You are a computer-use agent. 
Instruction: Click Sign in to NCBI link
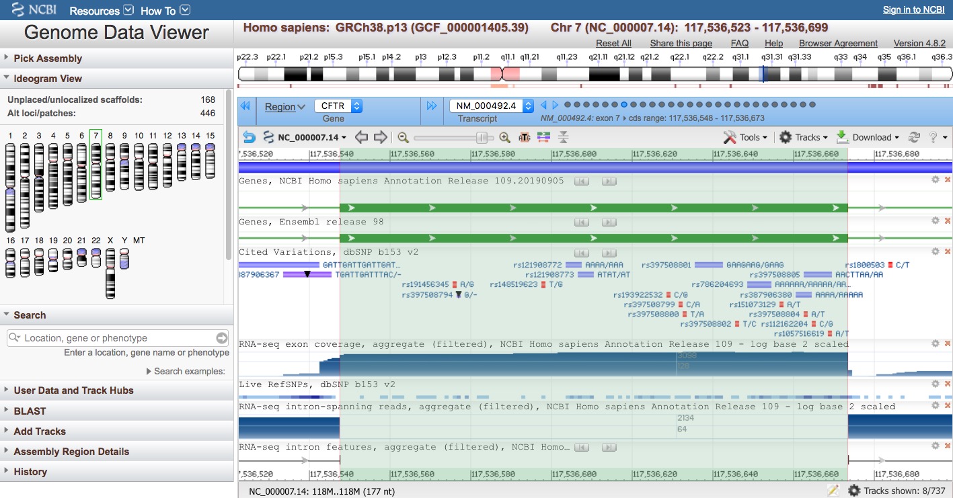pos(913,9)
